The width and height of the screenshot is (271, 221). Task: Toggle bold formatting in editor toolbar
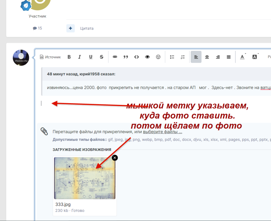click(69, 57)
